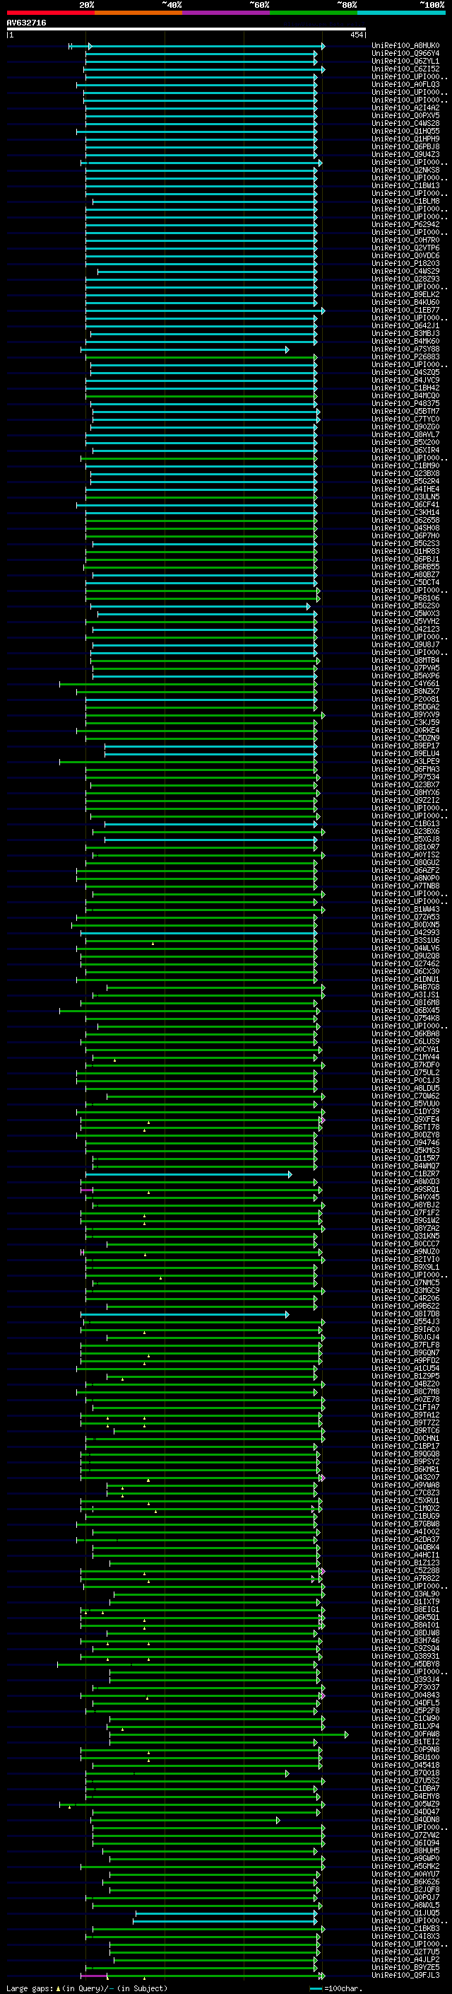Select the UniRef100_O42993 label
The width and height of the screenshot is (452, 1994).
(405, 934)
